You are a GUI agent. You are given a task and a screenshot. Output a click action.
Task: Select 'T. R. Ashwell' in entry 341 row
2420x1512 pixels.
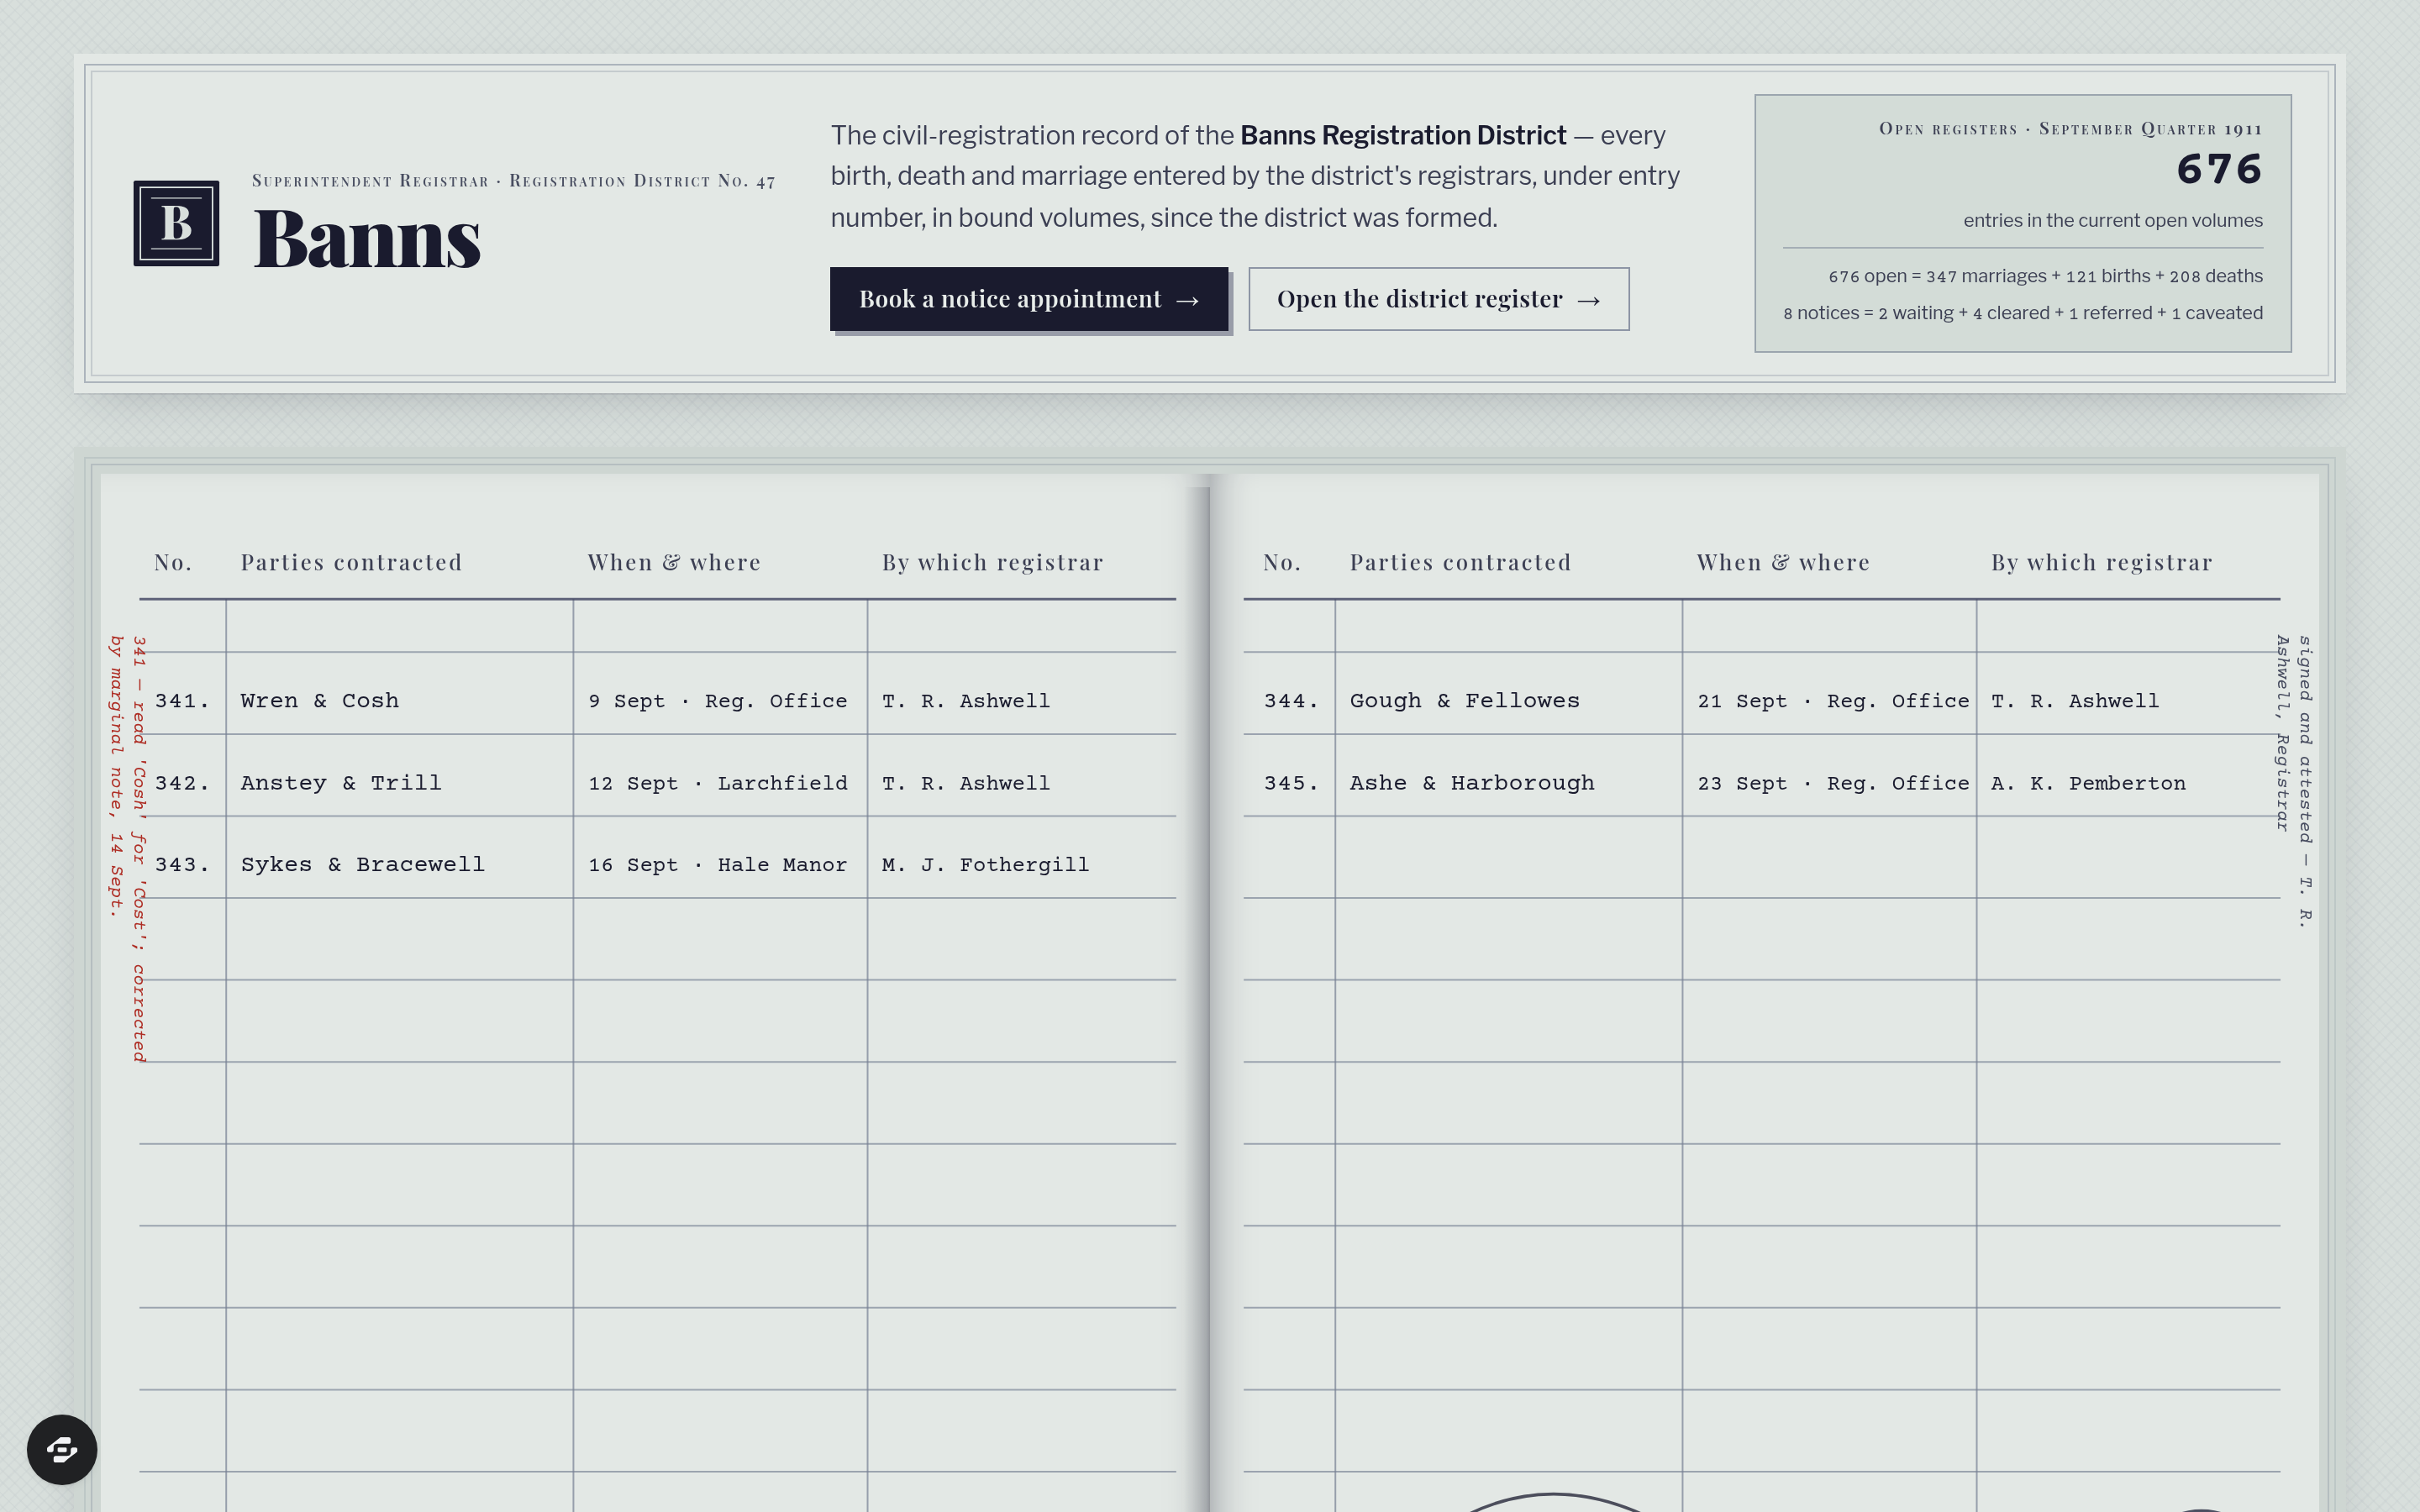click(x=965, y=701)
